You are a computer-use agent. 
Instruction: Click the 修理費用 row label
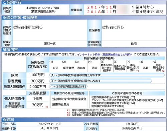[14, 81]
